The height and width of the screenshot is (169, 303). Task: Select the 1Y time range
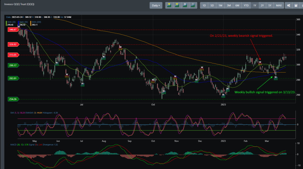point(255,5)
